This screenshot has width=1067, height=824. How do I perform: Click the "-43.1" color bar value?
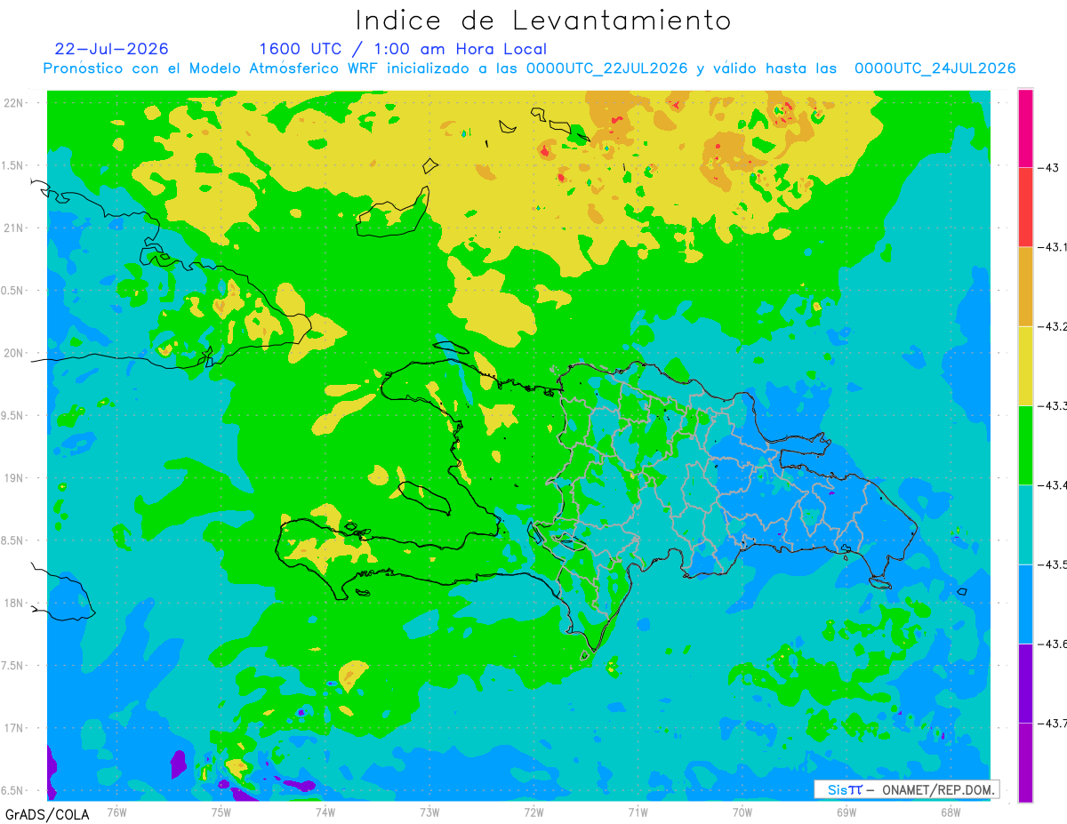pyautogui.click(x=1053, y=247)
